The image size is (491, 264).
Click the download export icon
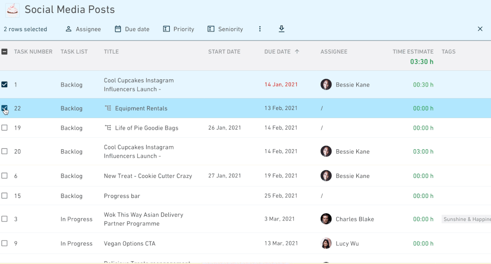click(x=281, y=29)
